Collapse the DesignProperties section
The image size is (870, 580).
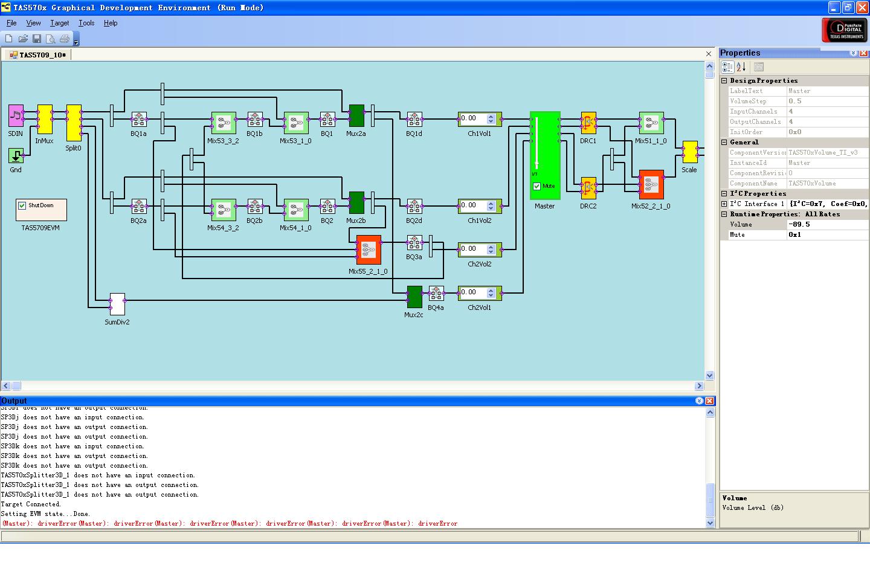click(724, 80)
